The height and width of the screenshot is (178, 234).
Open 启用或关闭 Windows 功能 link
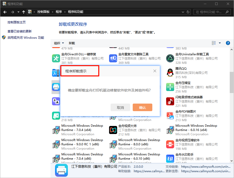pos(26,38)
